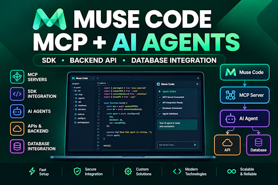Click the Muse Code logo in the IDE title bar
Image resolution: width=278 pixels, height=185 pixels.
tap(74, 78)
